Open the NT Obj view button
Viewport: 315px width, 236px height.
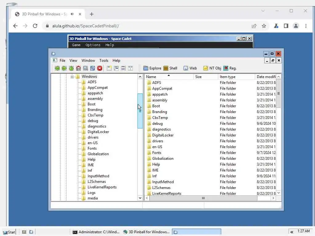click(212, 68)
